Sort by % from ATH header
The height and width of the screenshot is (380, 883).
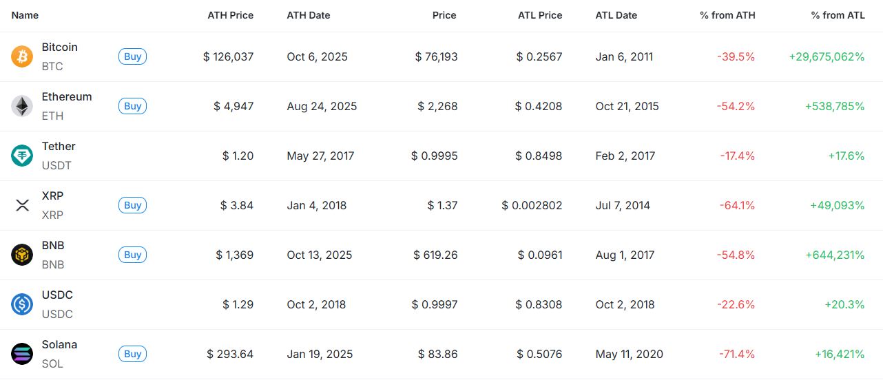point(727,15)
